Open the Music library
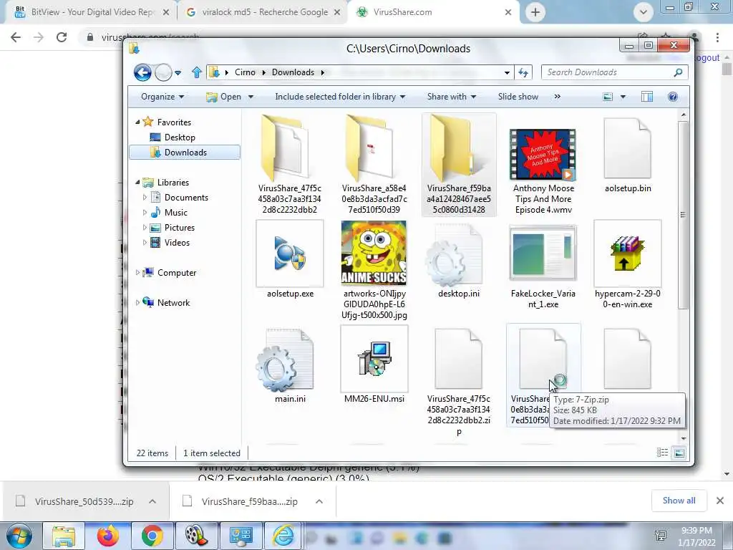 pyautogui.click(x=176, y=213)
